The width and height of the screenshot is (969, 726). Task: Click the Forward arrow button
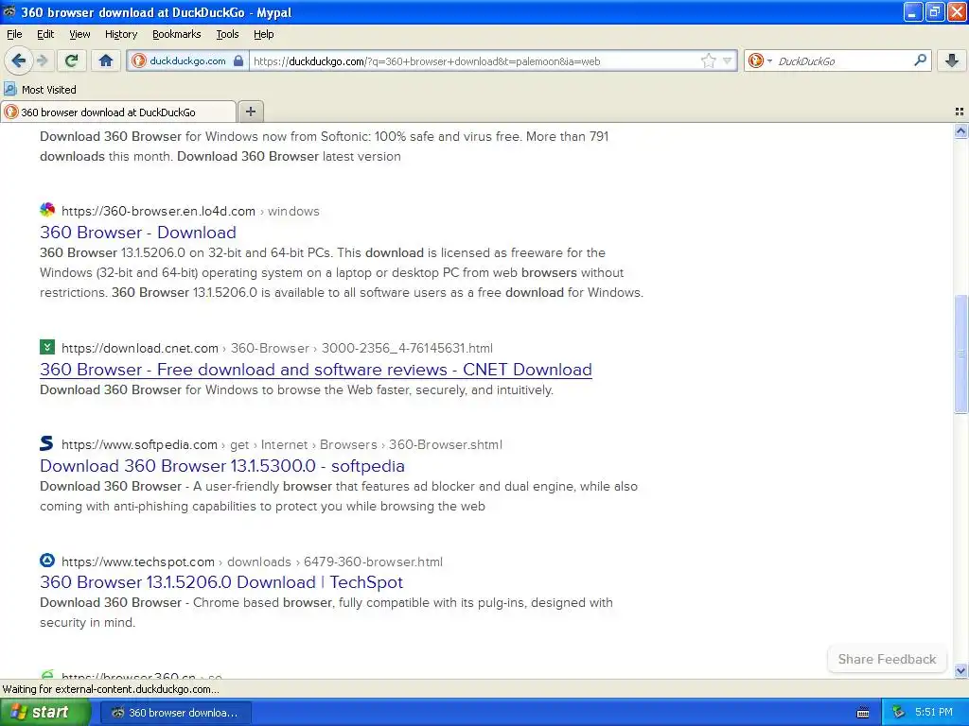tap(42, 60)
